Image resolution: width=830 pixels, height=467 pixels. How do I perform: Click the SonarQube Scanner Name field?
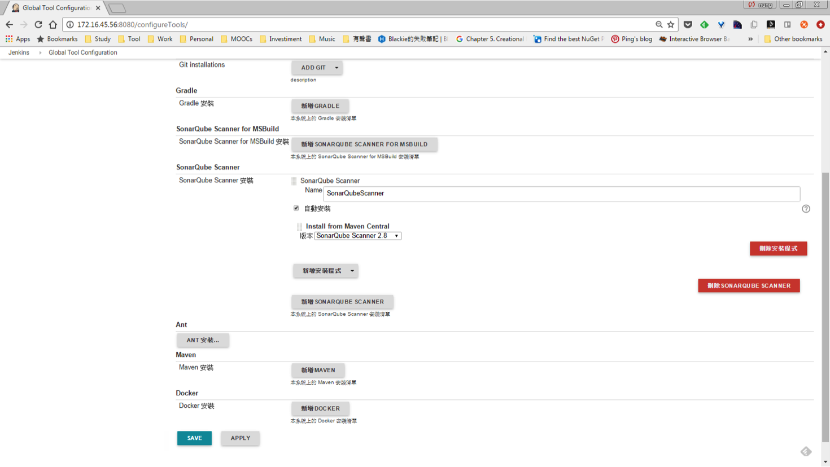pyautogui.click(x=561, y=193)
